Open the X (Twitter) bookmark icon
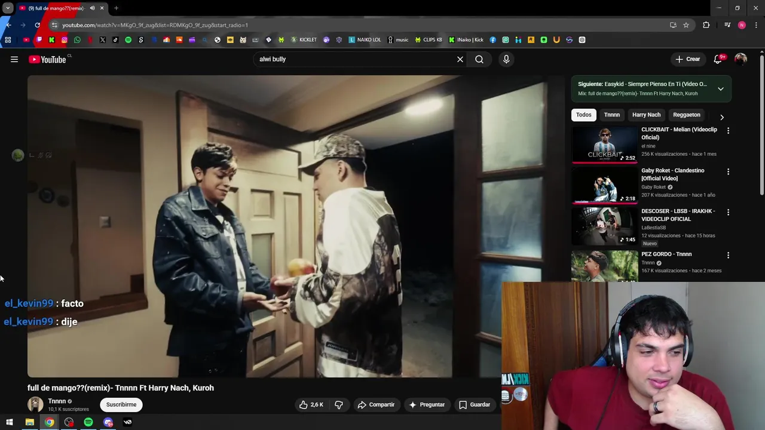Viewport: 765px width, 430px height. click(x=103, y=40)
